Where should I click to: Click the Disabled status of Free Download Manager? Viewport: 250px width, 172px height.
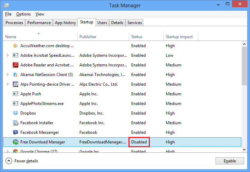[139, 142]
